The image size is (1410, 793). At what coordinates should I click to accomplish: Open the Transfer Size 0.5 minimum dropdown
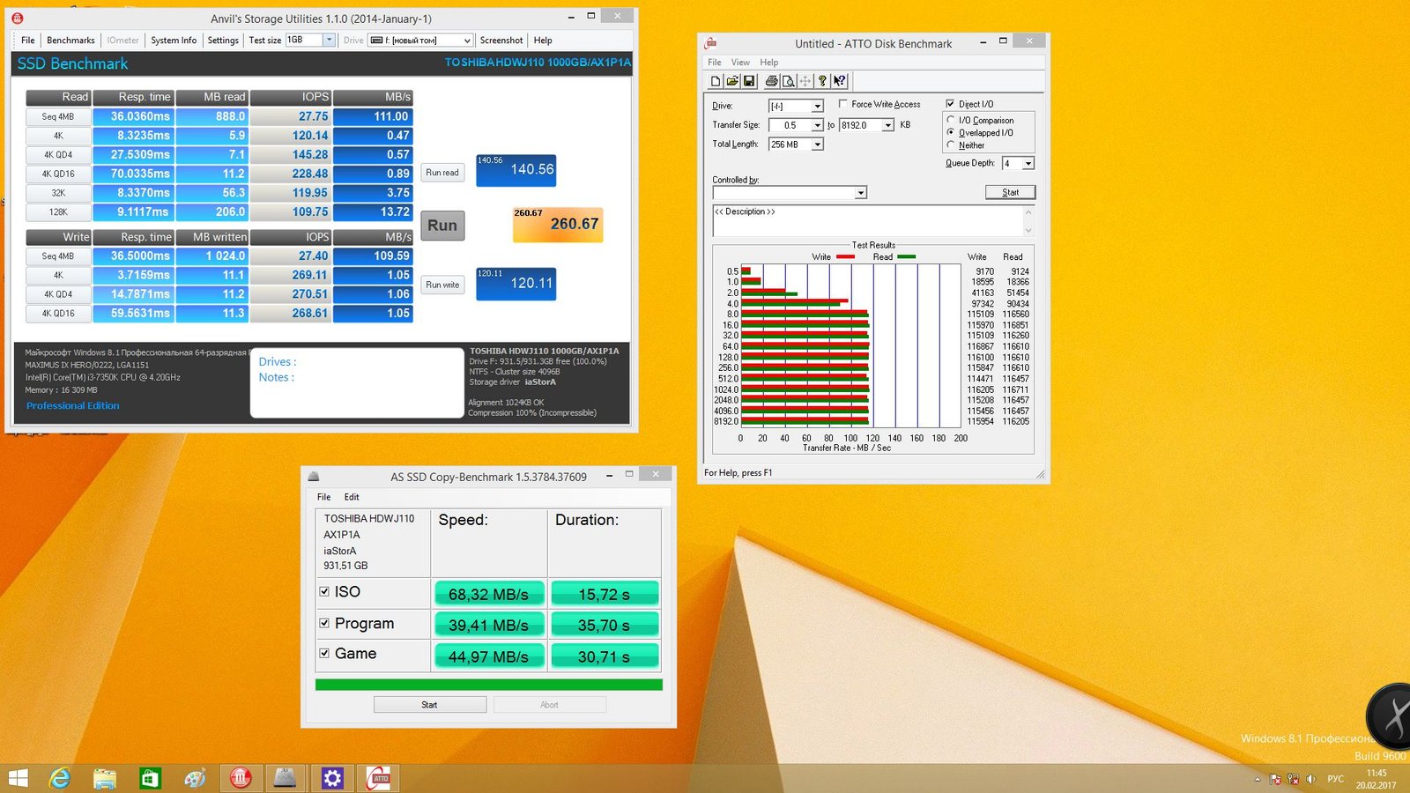[x=818, y=125]
